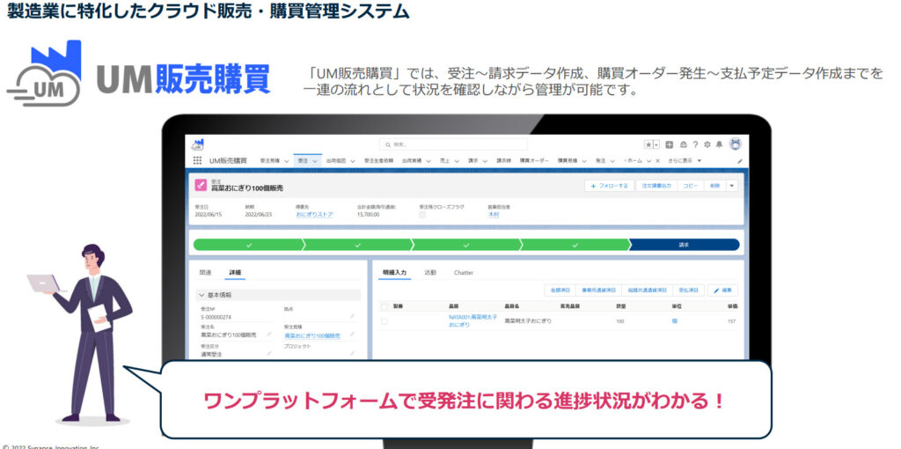Click the S-000000274 order number value
Viewport: 901px width, 449px height.
coord(216,317)
